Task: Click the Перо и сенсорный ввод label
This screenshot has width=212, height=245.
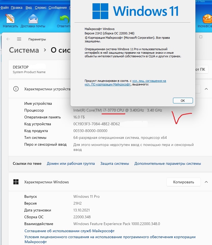Action: coord(45,145)
